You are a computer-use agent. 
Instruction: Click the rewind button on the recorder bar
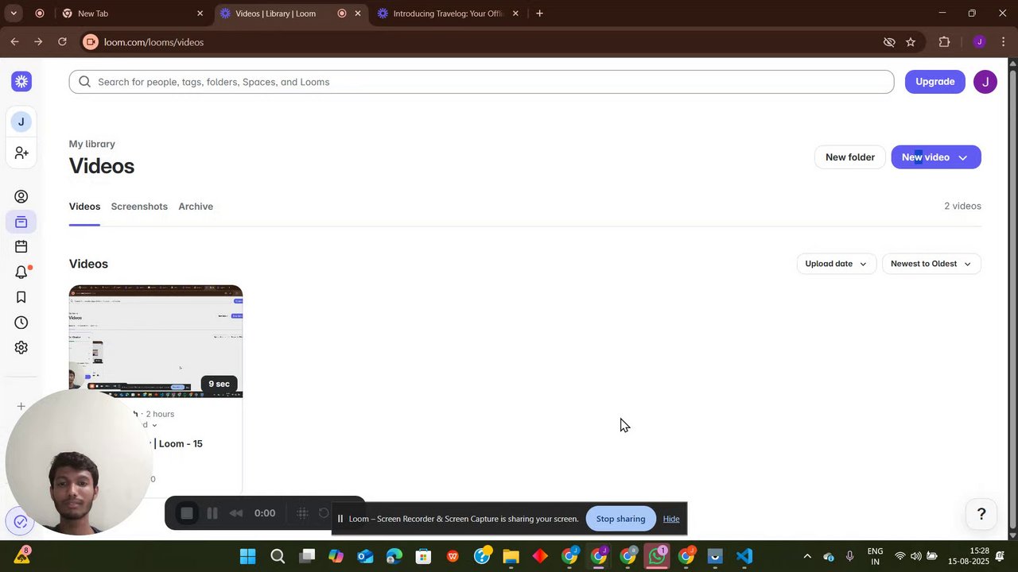(236, 513)
